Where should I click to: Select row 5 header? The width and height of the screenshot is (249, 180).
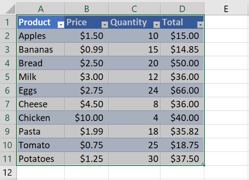tap(8, 77)
